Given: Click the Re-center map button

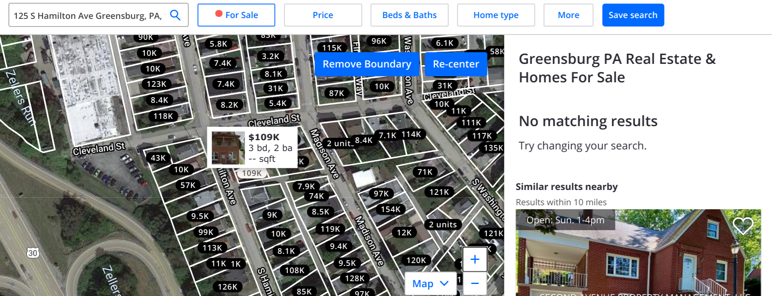Looking at the screenshot, I should tap(456, 64).
